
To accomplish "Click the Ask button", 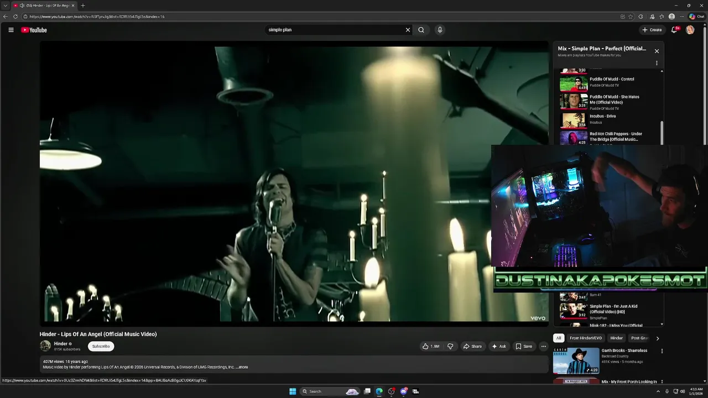I will (x=498, y=347).
